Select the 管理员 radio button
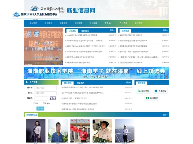 click(44, 103)
